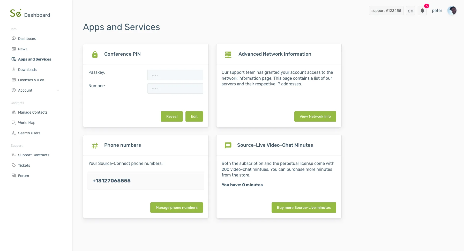Screen dimensions: 464x251
Task: Open the Forum link
Action: pos(24,176)
